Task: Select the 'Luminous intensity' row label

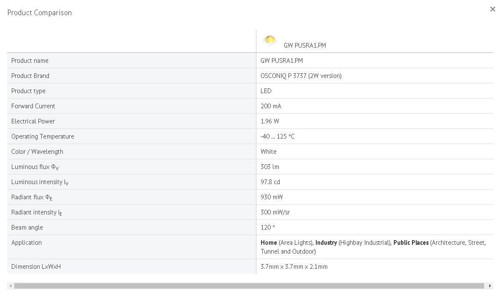Action: tap(40, 182)
